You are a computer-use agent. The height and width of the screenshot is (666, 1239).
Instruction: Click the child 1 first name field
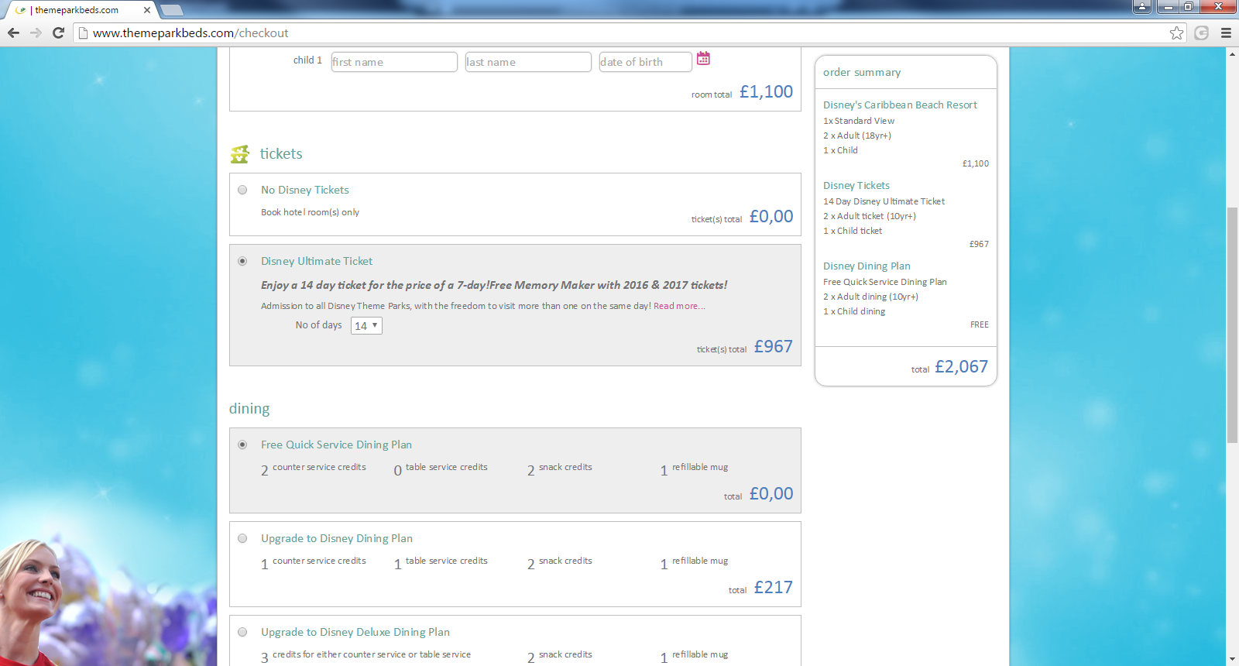[394, 62]
